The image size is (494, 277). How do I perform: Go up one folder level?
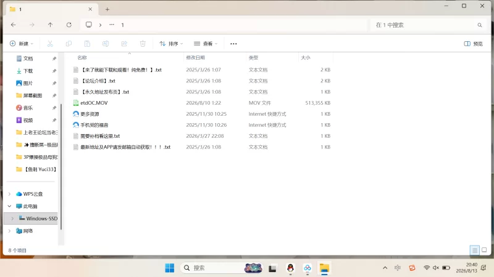pyautogui.click(x=51, y=25)
